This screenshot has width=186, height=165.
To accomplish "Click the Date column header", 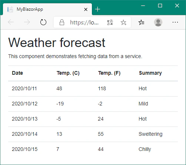I will (x=17, y=73).
